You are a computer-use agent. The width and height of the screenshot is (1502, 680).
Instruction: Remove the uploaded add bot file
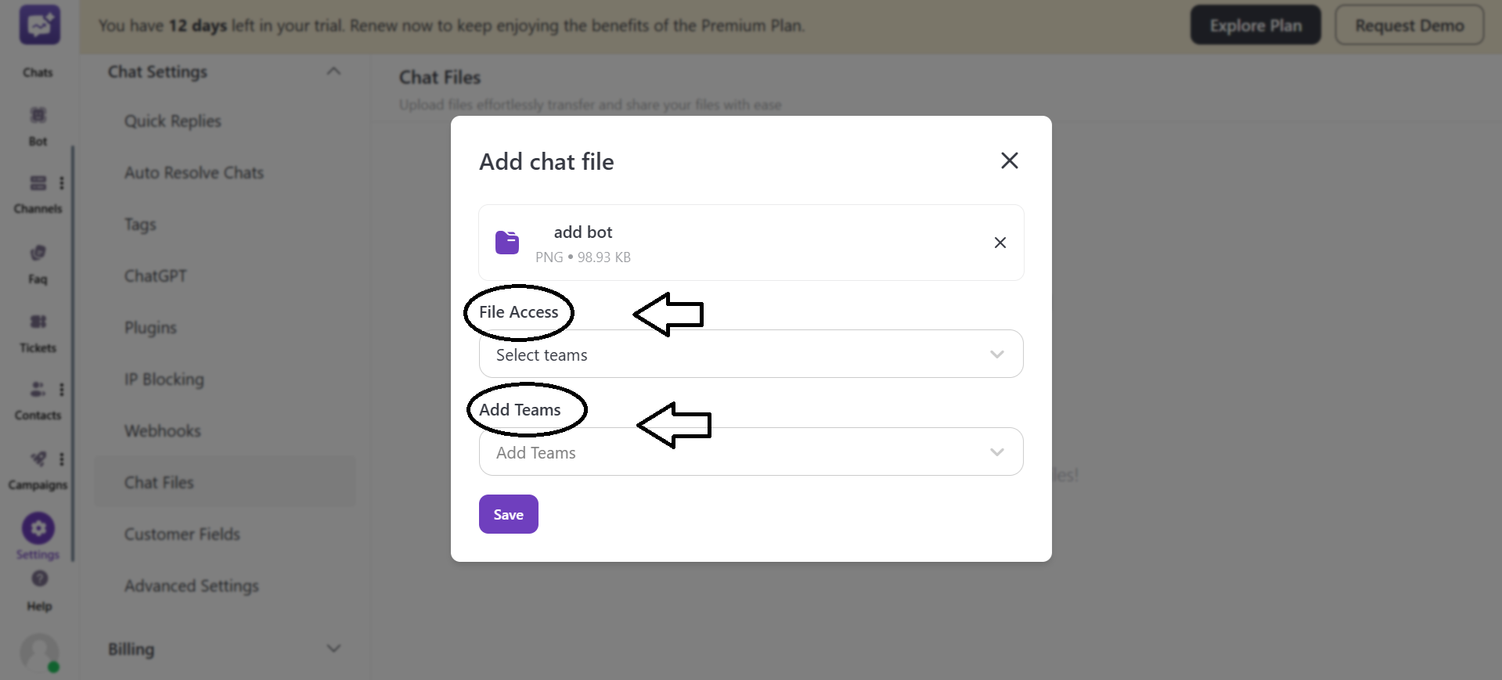(1000, 243)
